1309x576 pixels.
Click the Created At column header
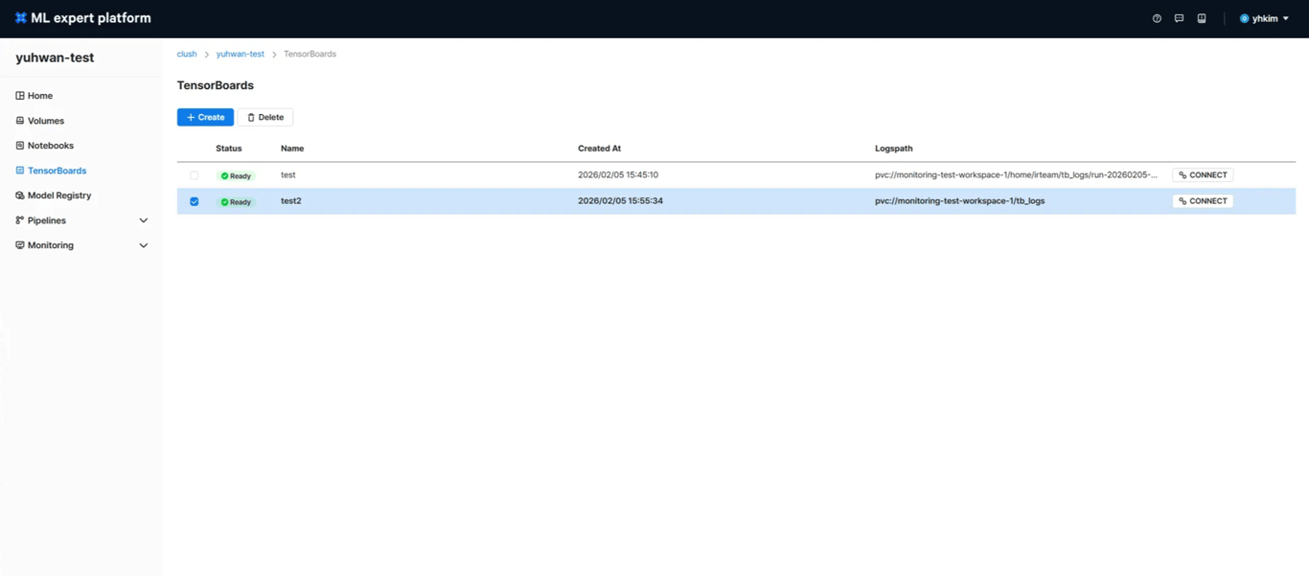coord(600,149)
